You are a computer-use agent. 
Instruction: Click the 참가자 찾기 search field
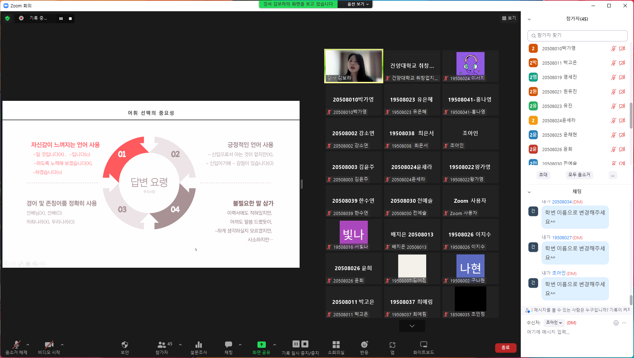click(x=577, y=35)
